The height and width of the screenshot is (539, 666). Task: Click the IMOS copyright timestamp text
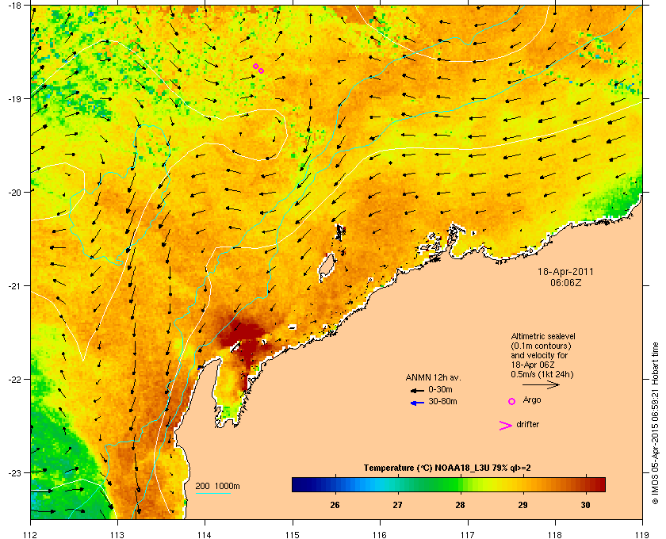coord(655,423)
